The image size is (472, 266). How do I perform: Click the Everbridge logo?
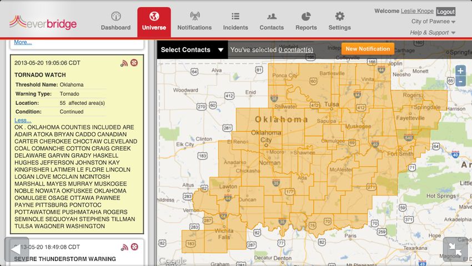point(43,23)
